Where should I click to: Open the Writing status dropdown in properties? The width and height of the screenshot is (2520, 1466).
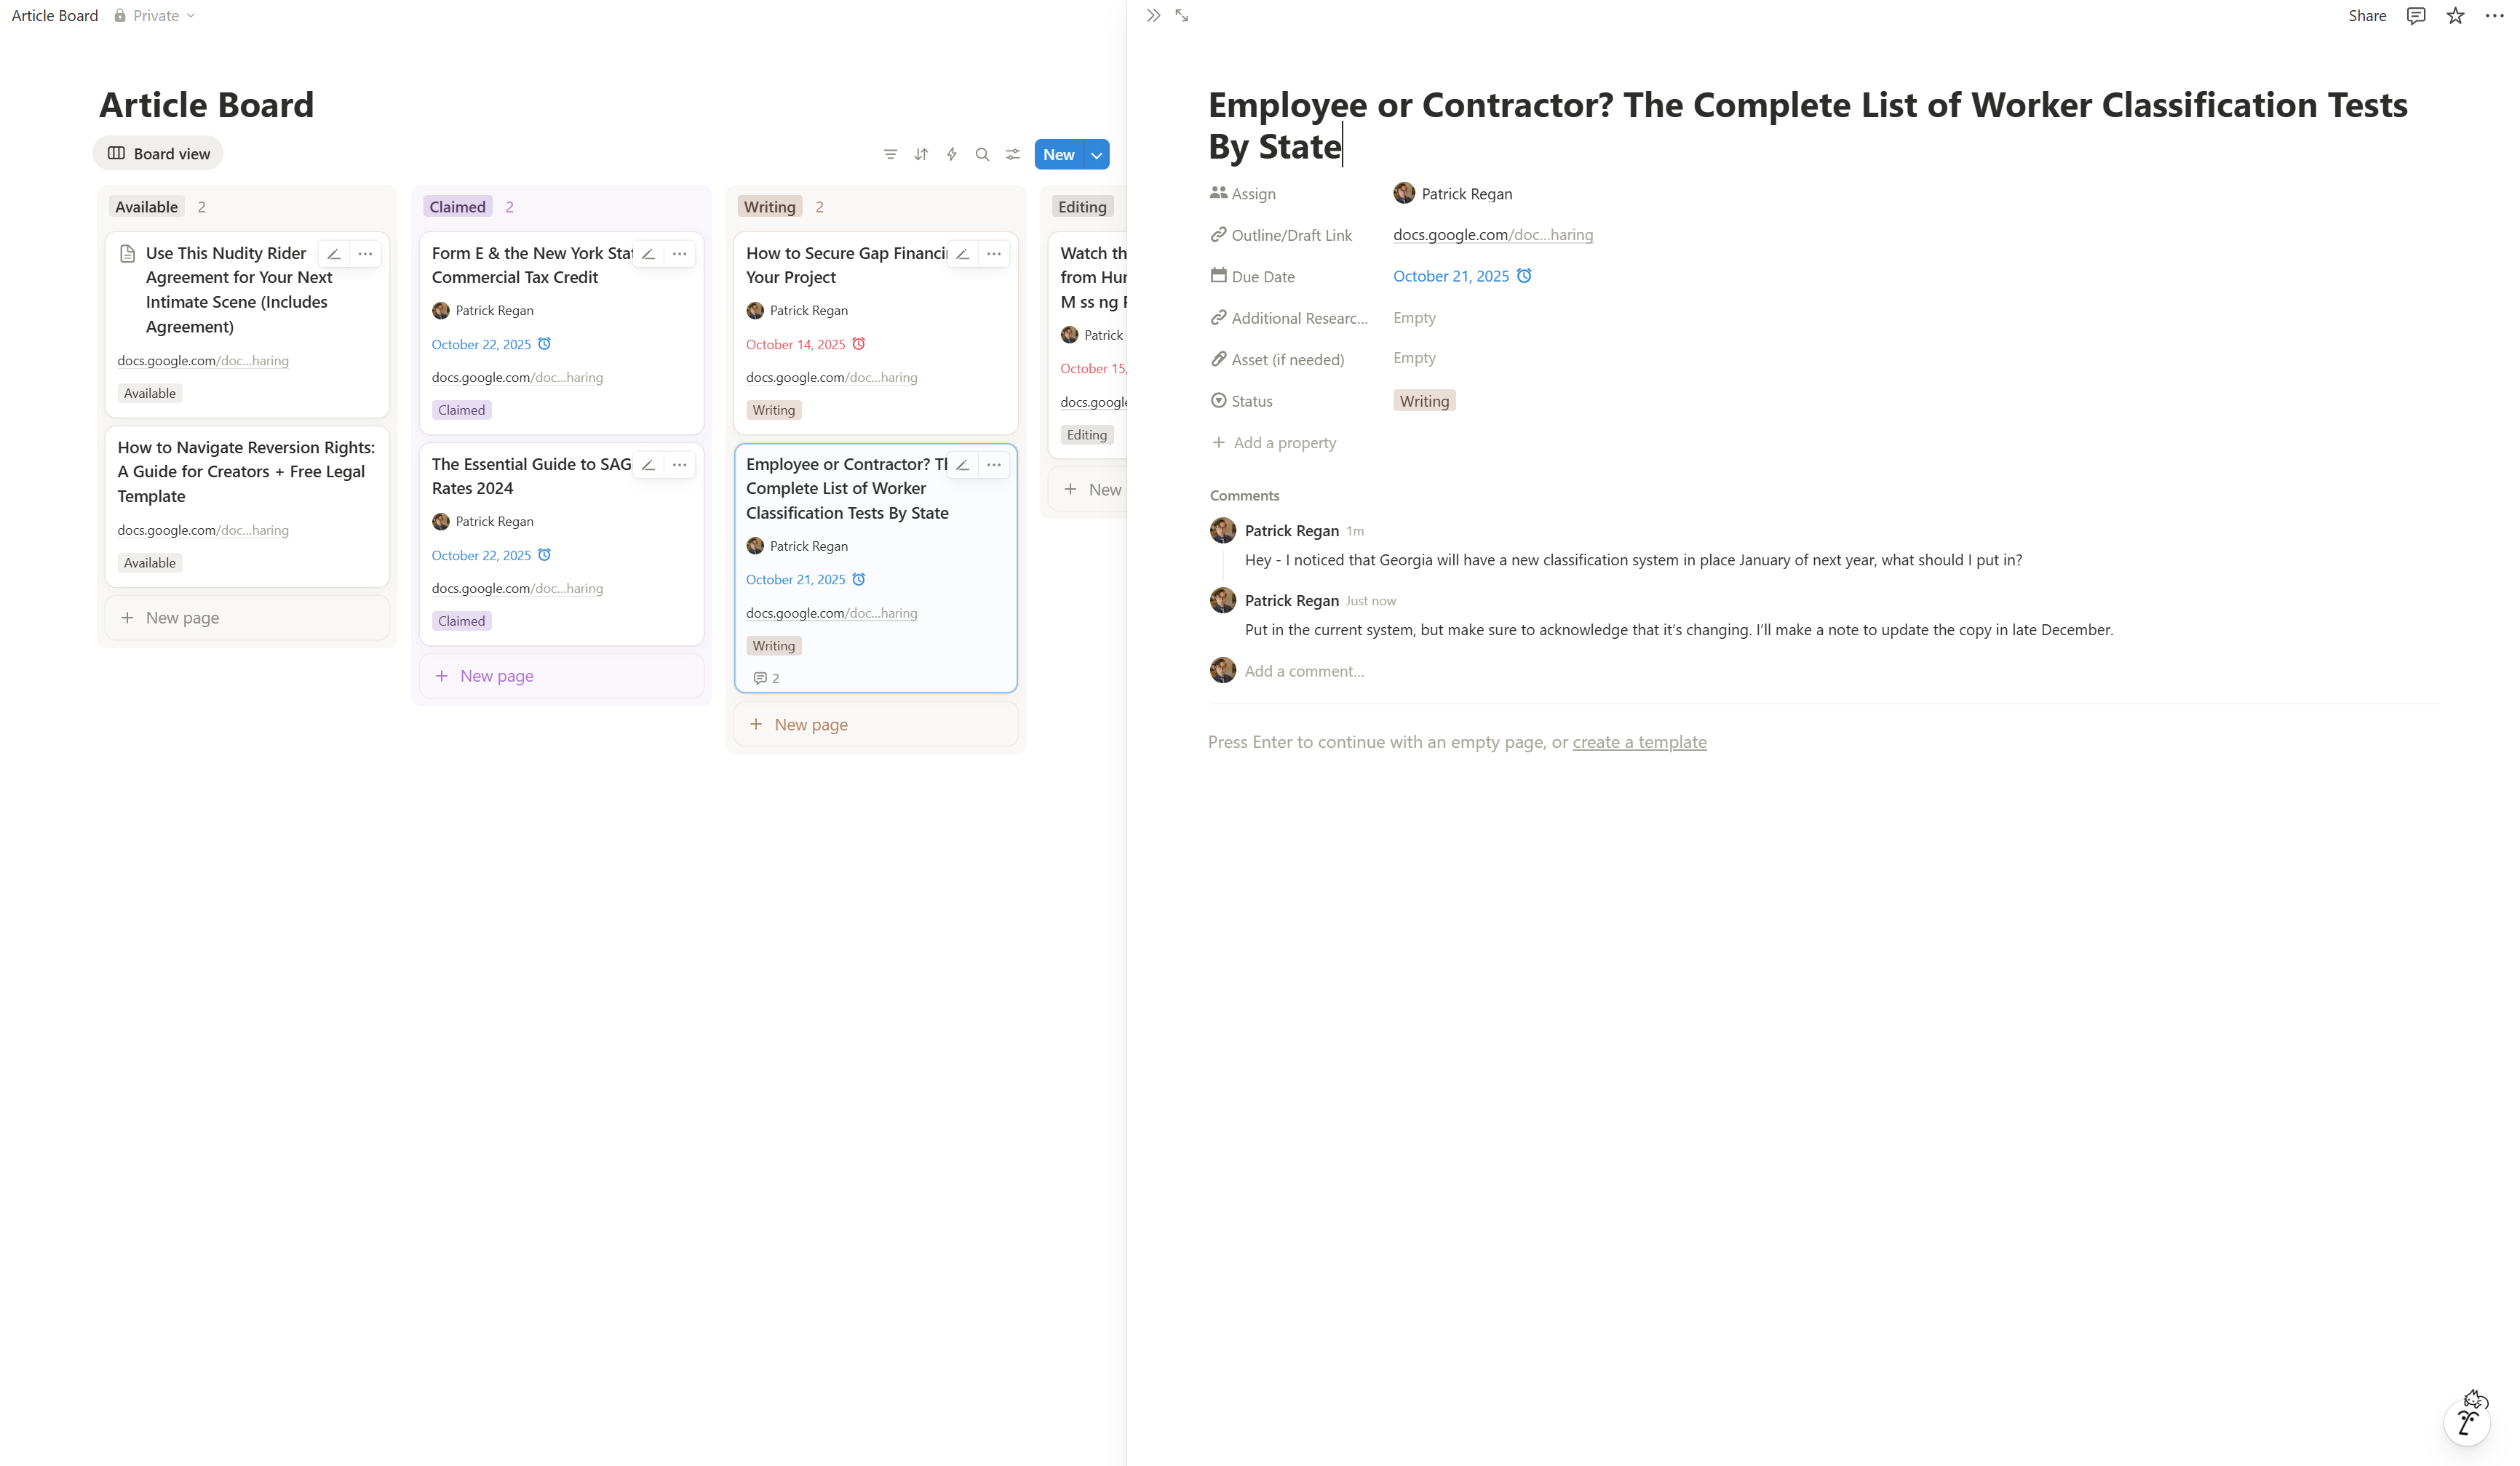coord(1424,401)
